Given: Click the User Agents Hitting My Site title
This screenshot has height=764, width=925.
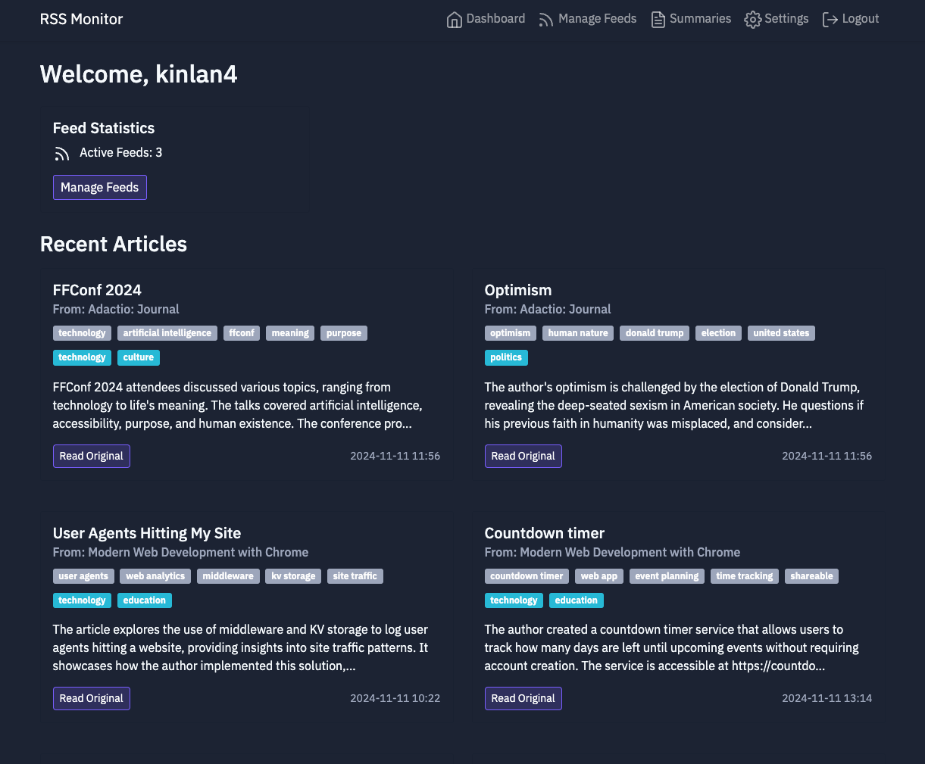Looking at the screenshot, I should point(147,533).
